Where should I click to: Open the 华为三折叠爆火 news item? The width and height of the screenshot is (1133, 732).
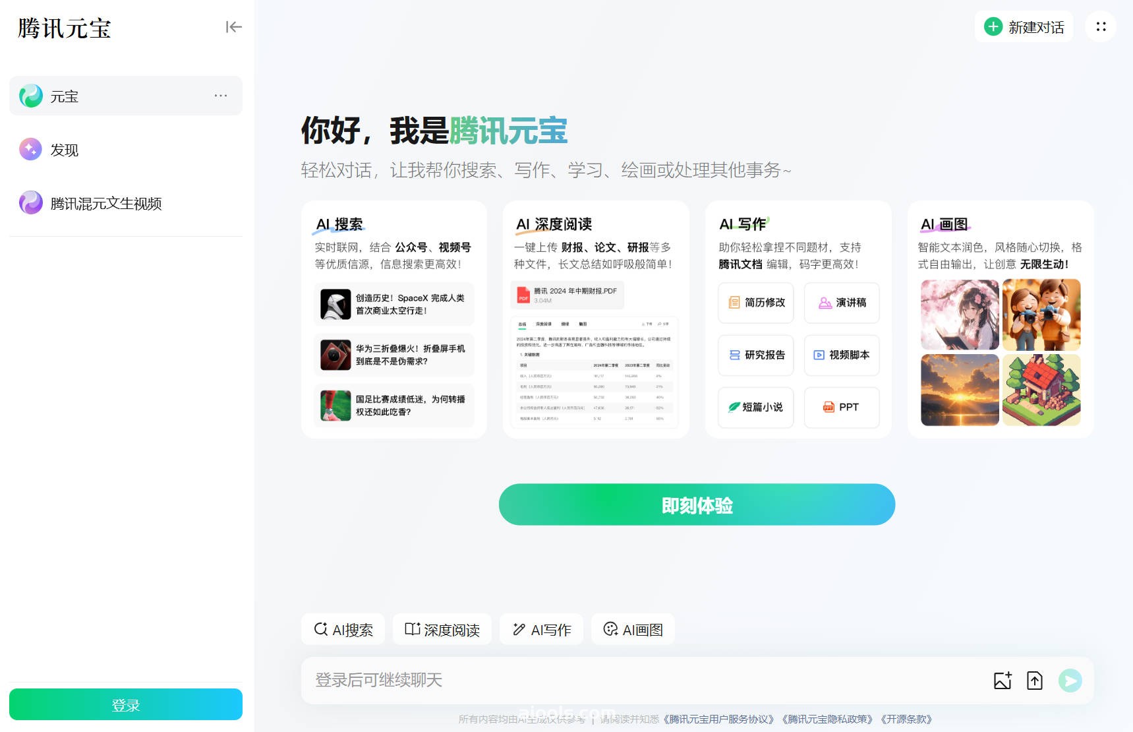tap(394, 355)
